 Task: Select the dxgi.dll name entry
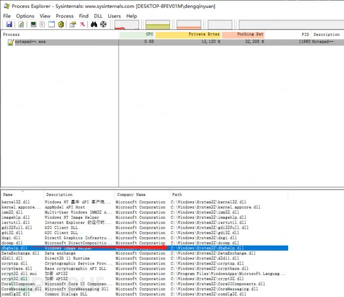(11, 238)
